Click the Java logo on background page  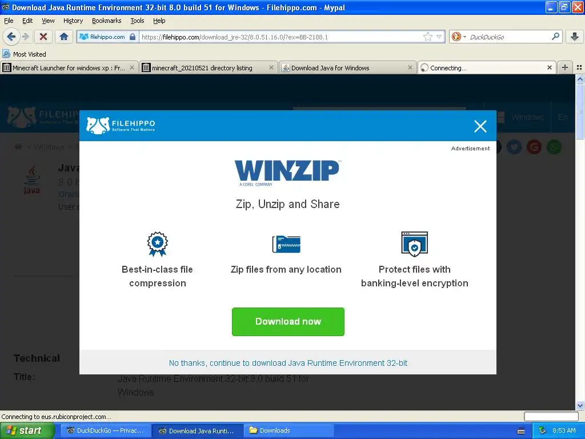pyautogui.click(x=32, y=180)
